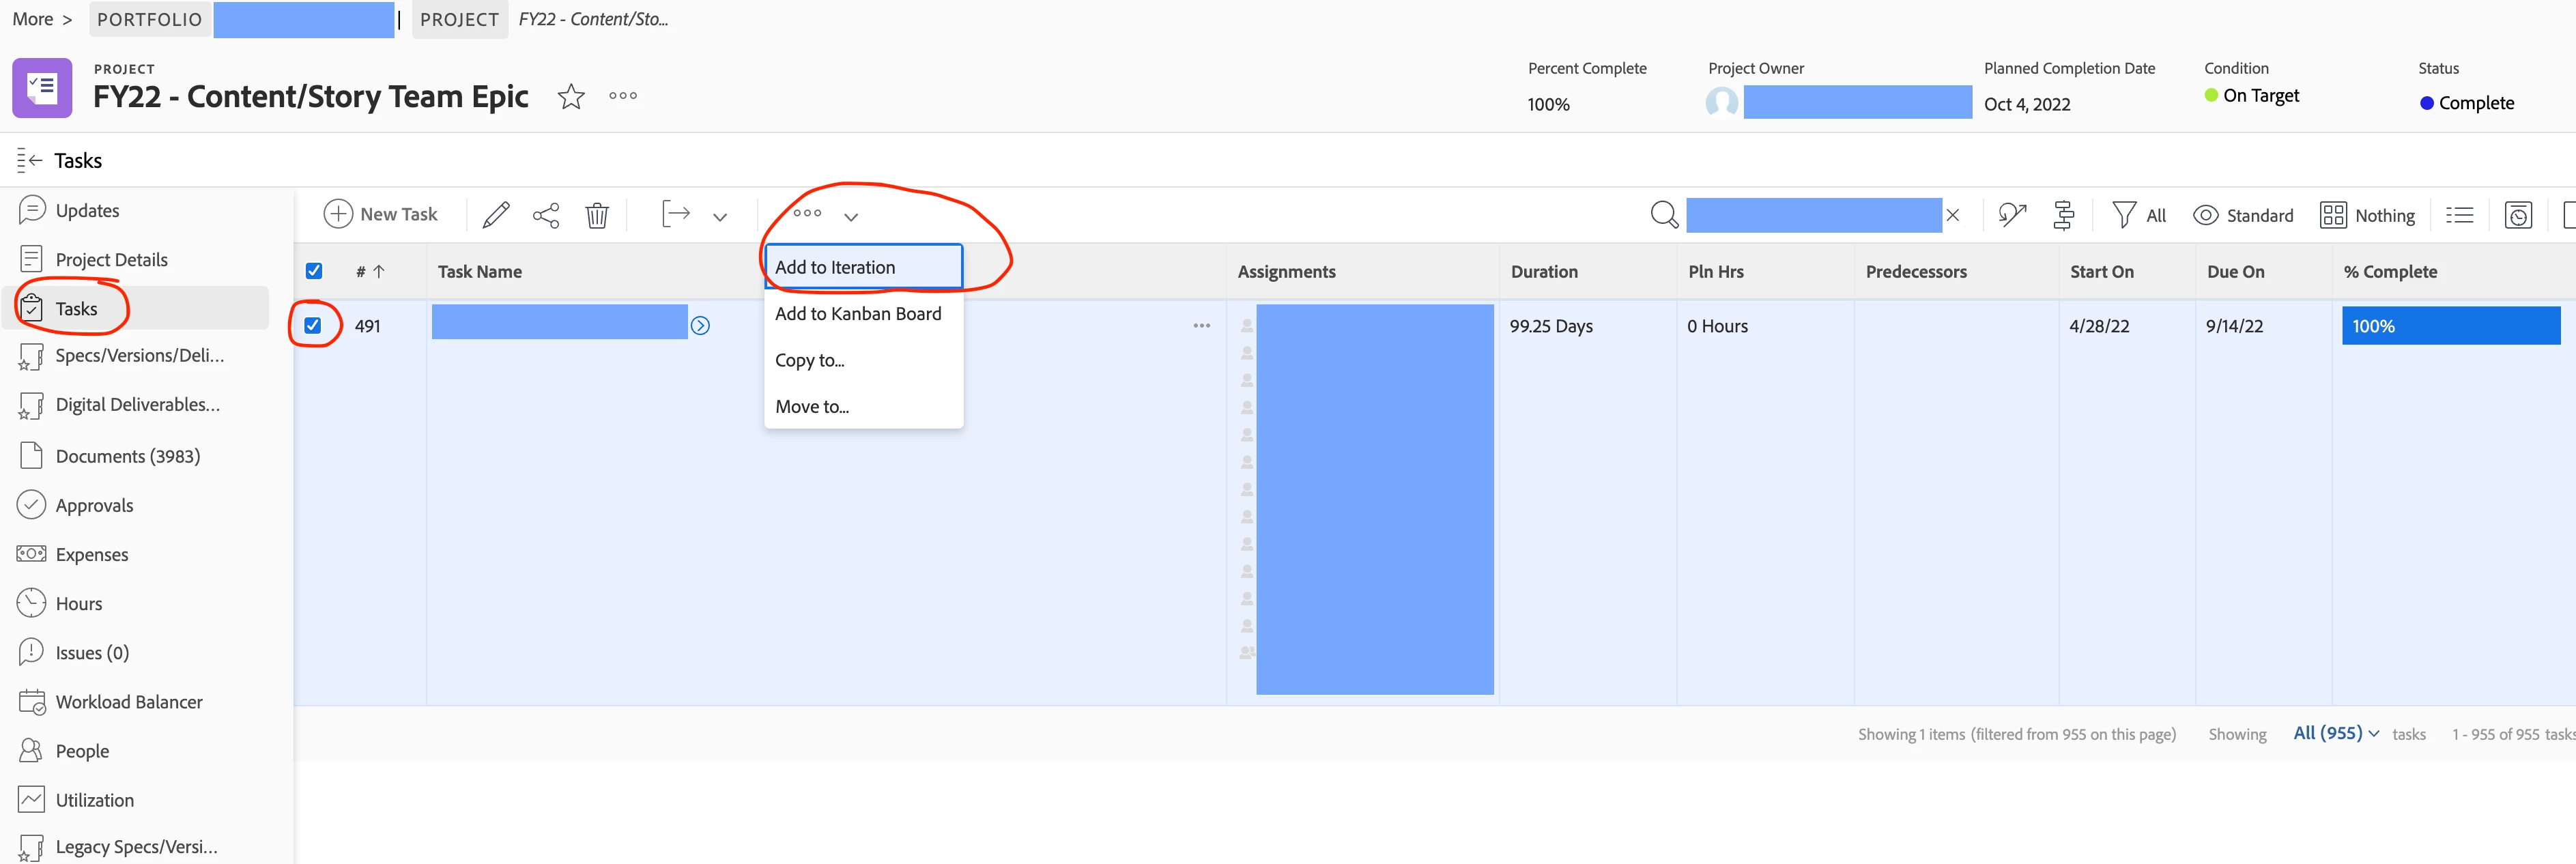Select Add to Kanban Board menu item
The height and width of the screenshot is (864, 2576).
point(858,314)
